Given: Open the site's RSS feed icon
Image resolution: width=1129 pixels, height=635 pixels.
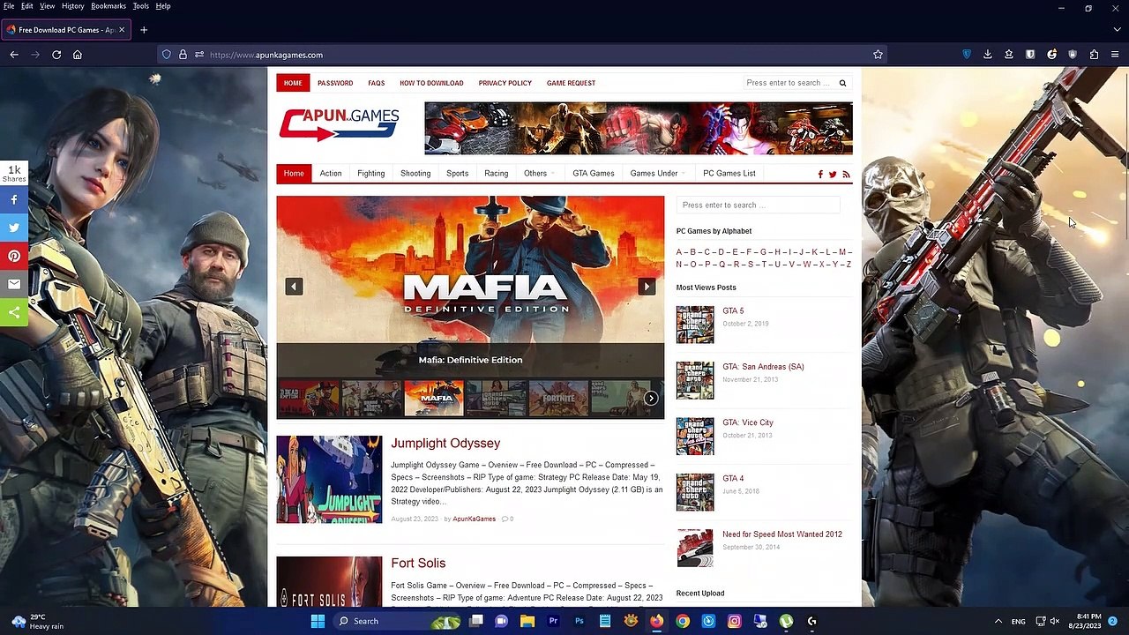Looking at the screenshot, I should pyautogui.click(x=846, y=175).
